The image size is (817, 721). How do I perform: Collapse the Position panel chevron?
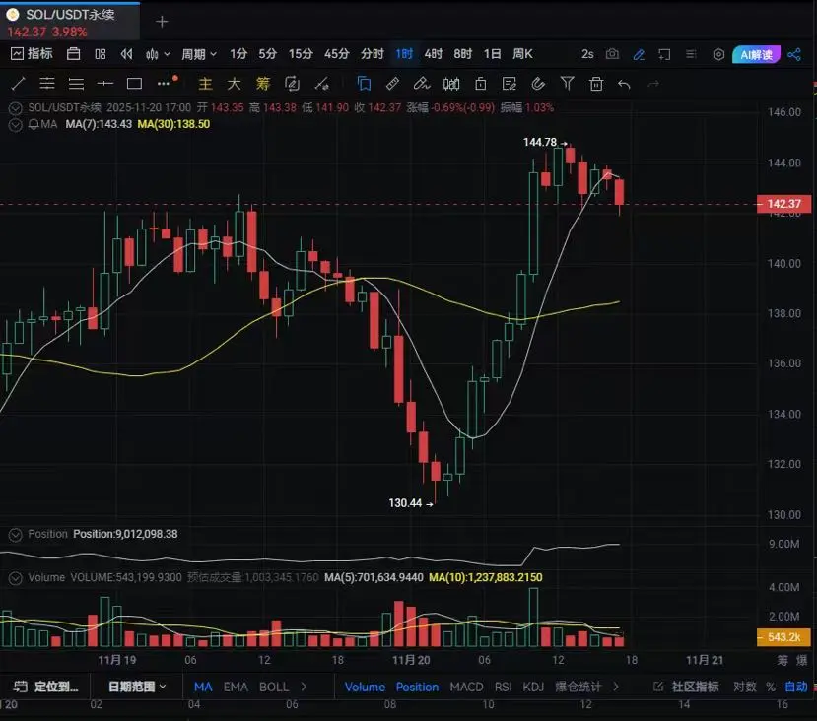point(16,534)
